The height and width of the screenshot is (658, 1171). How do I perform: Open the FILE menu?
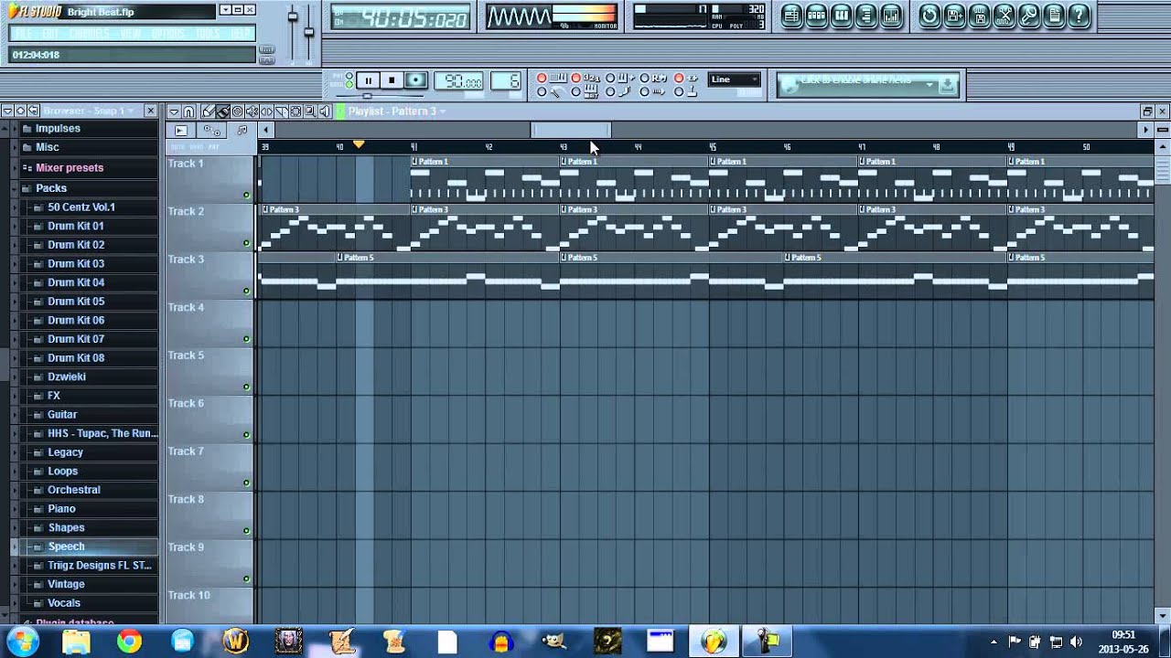[24, 34]
